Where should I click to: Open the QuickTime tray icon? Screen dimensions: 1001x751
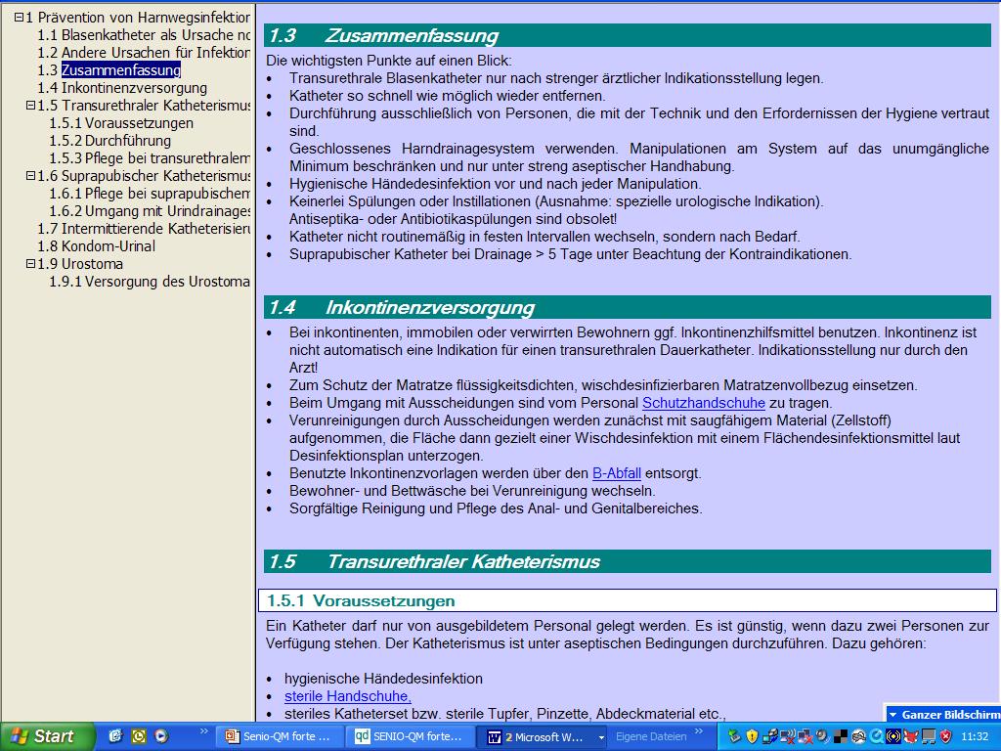point(877,736)
